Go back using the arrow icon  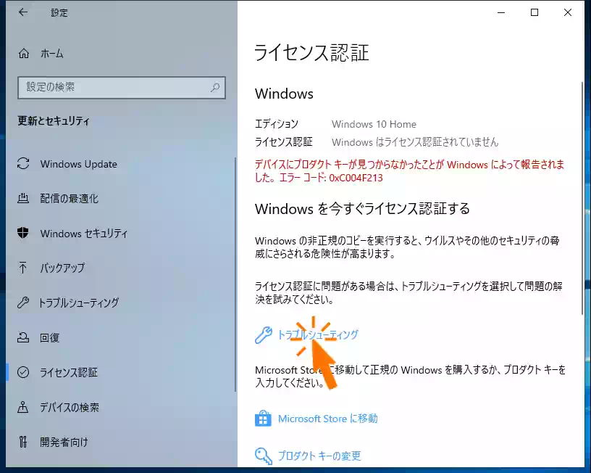pos(23,12)
